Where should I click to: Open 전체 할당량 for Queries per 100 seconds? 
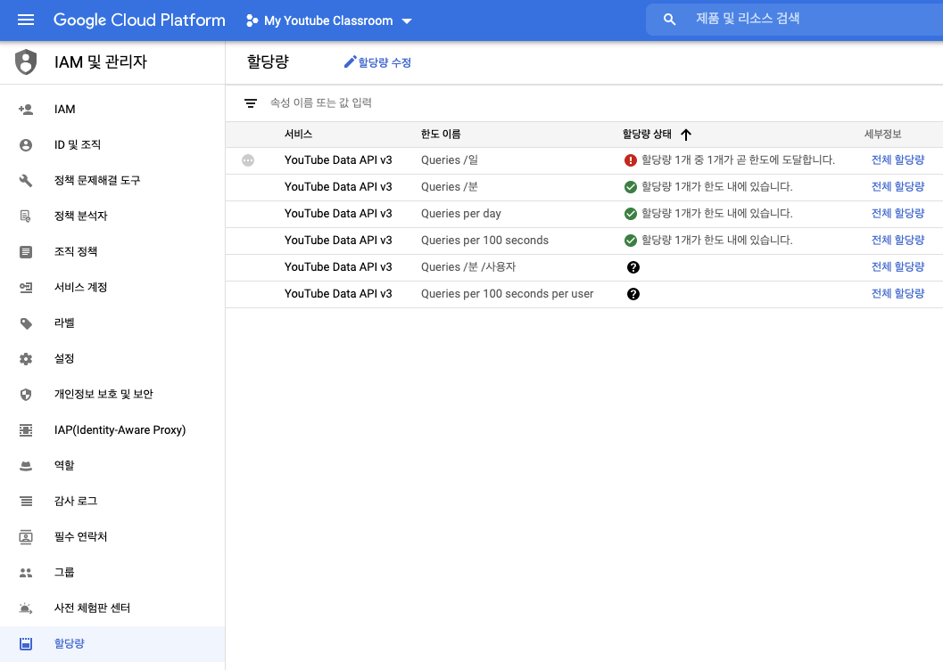click(x=898, y=241)
